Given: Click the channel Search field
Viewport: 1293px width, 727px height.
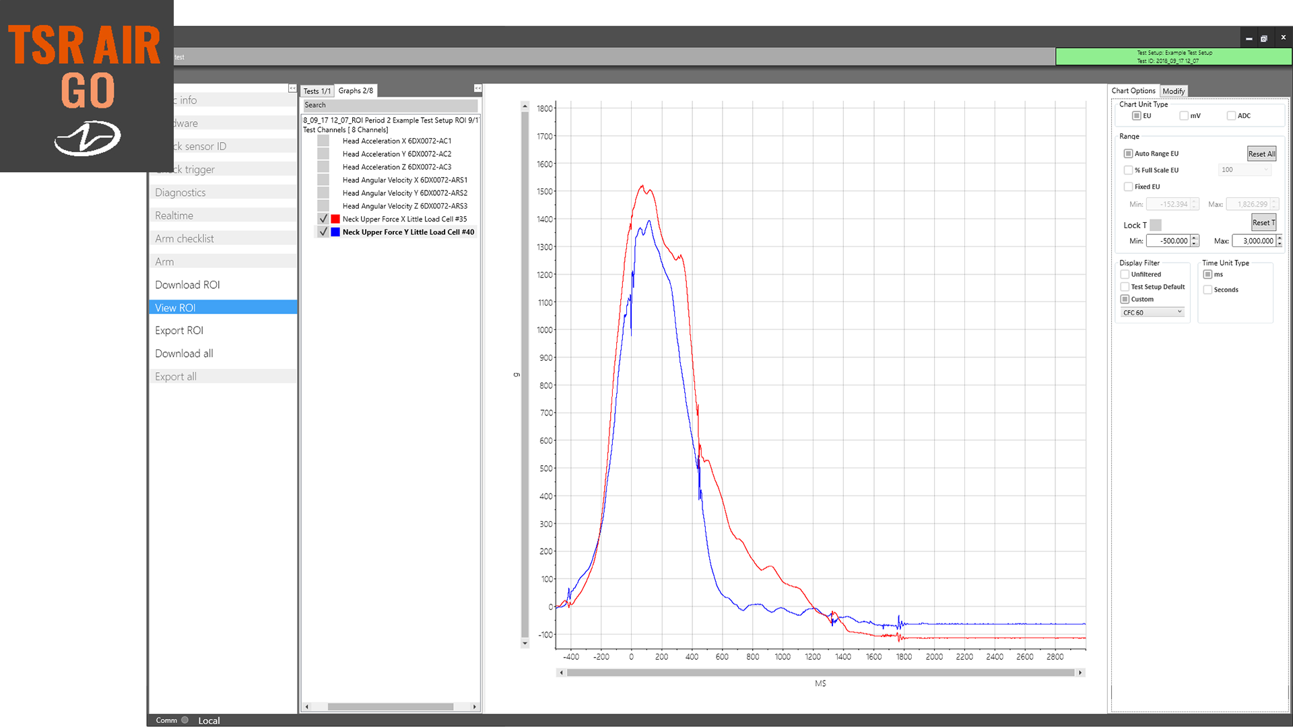Looking at the screenshot, I should point(390,105).
